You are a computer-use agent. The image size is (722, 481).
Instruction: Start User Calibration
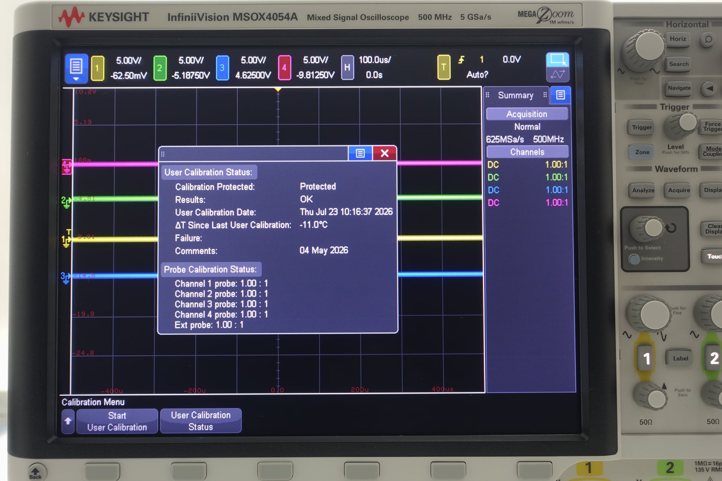pos(117,421)
